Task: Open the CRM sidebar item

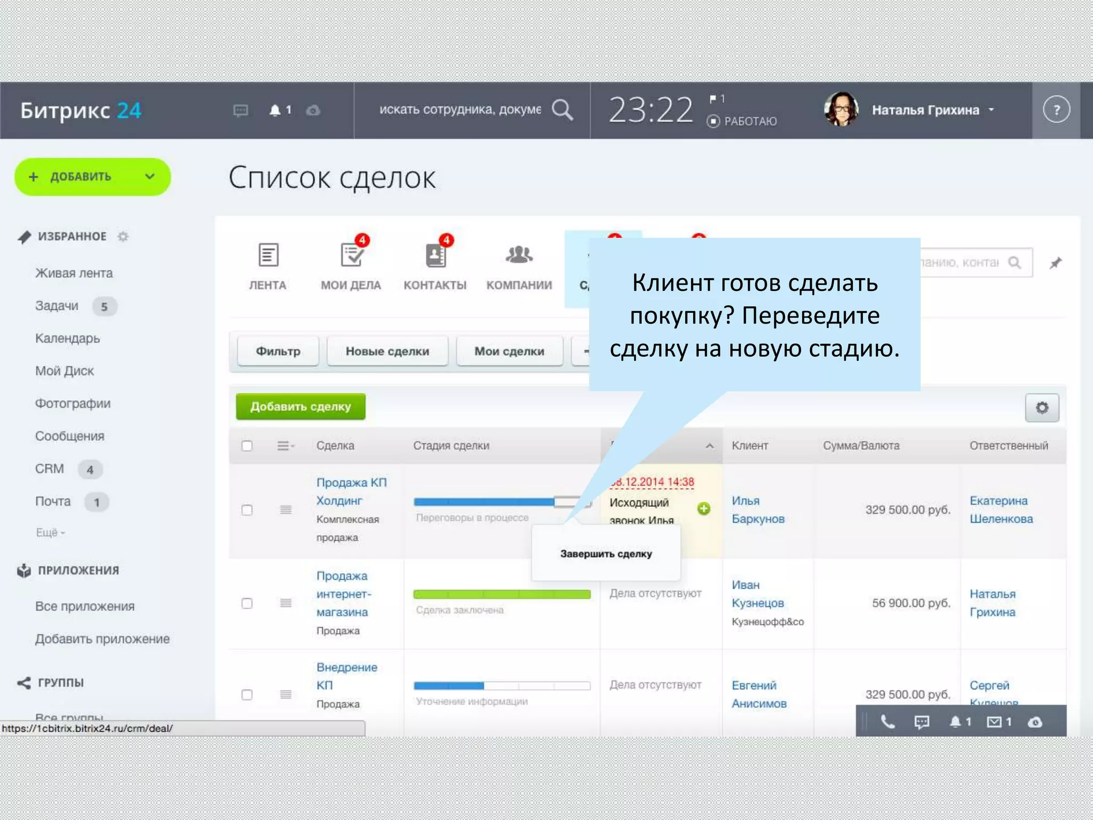Action: point(50,469)
